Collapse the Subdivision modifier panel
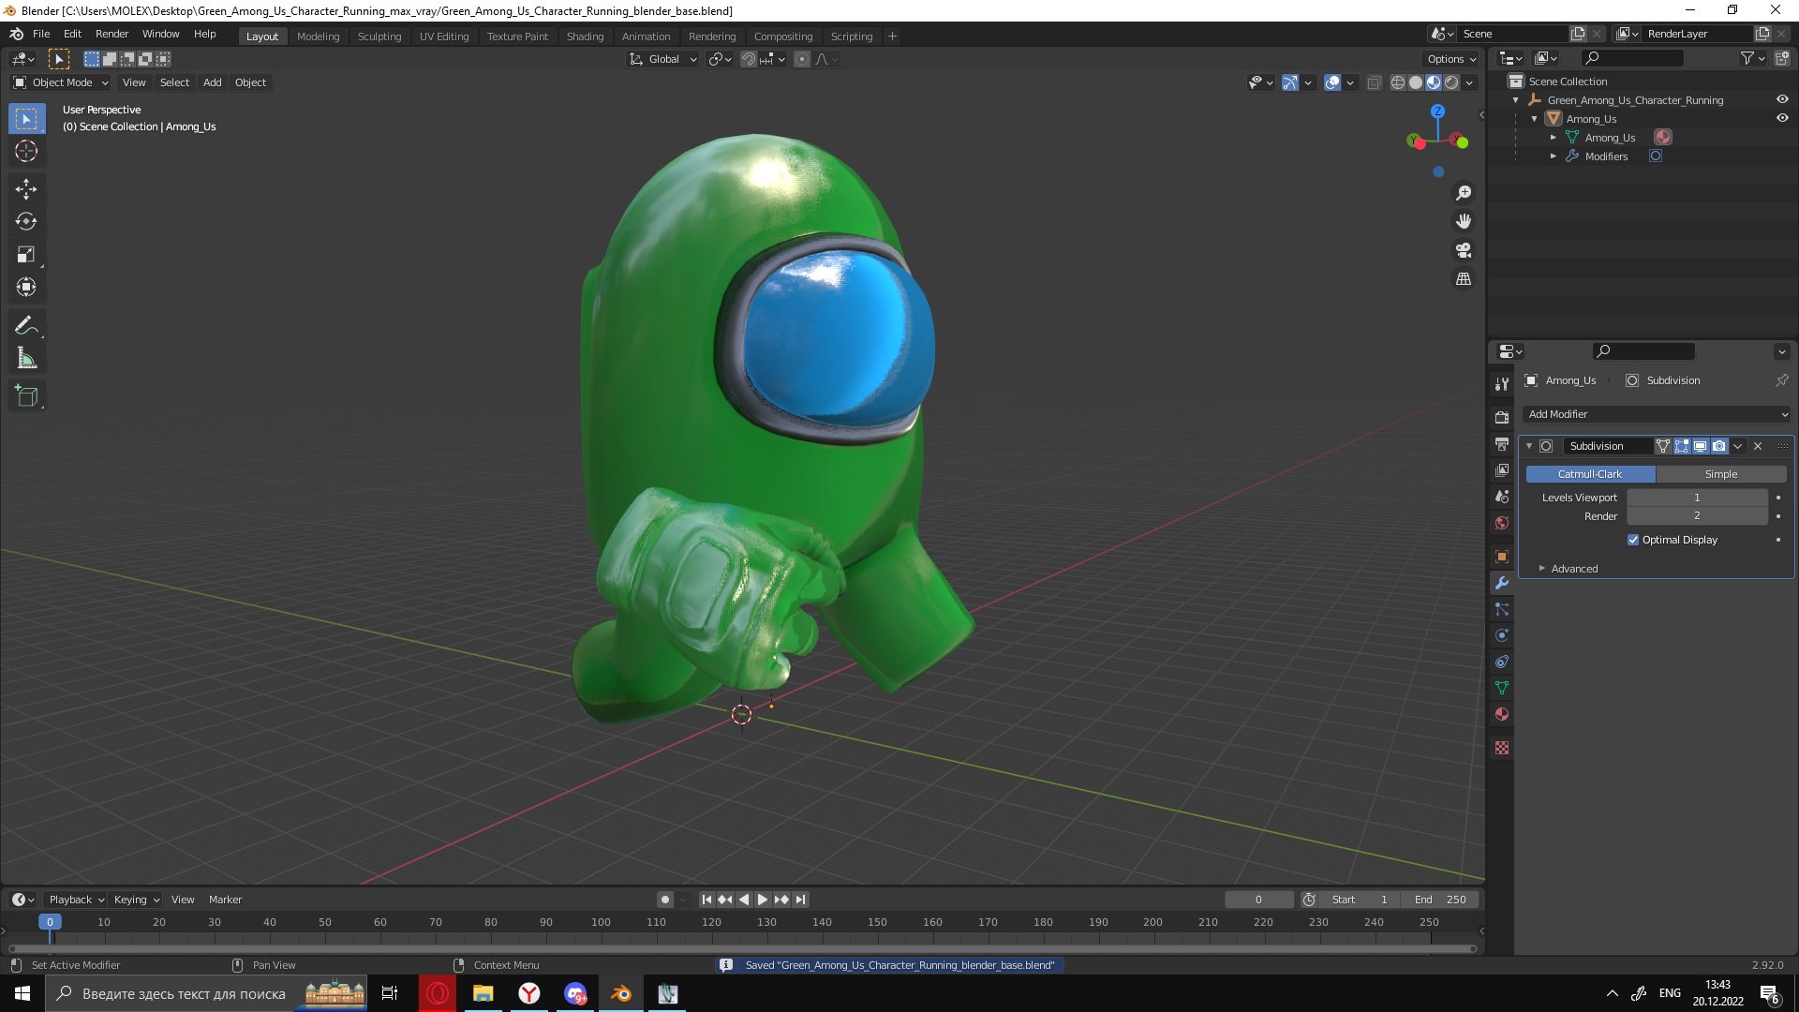Screen dimensions: 1799x1012 [x=1529, y=446]
